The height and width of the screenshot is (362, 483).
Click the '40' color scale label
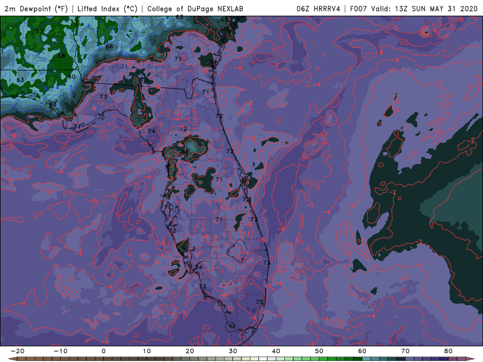click(x=276, y=351)
